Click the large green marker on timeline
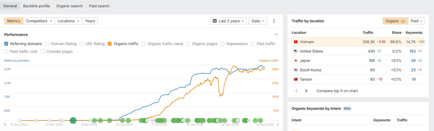434x131 pixels. click(x=73, y=120)
